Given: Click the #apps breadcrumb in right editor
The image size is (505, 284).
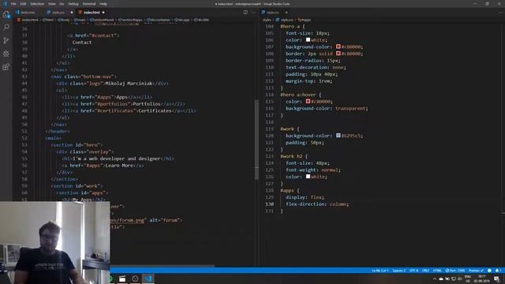Looking at the screenshot, I should (305, 20).
